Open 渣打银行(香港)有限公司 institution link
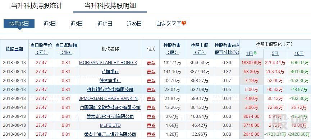Image resolution: width=311 pixels, height=139 pixels. (110, 90)
